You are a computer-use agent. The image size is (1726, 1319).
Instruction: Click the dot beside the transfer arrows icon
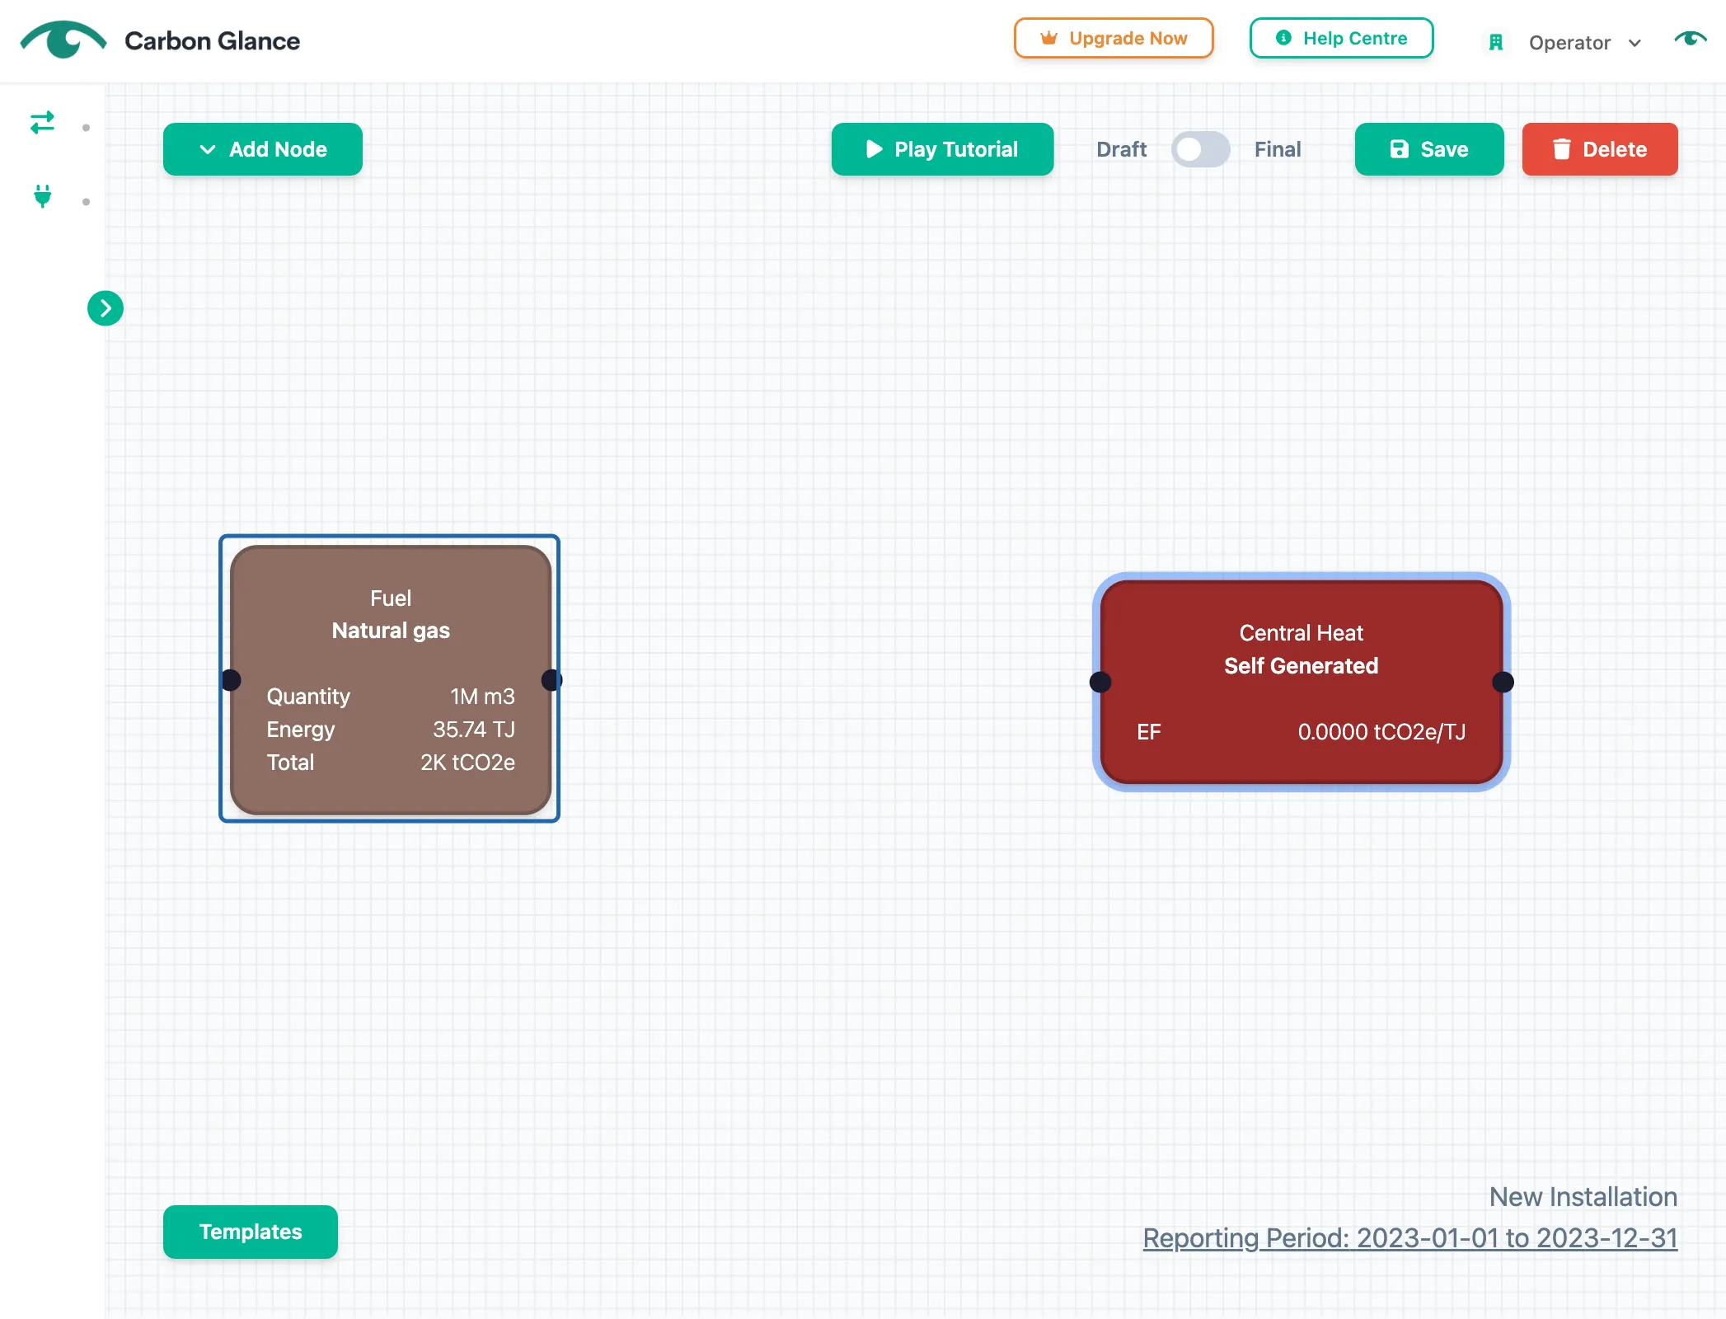(x=86, y=128)
